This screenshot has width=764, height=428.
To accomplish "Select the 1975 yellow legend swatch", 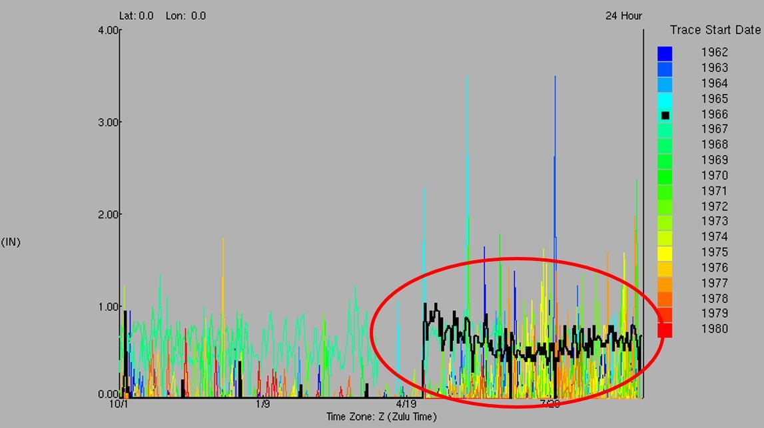I will point(665,254).
